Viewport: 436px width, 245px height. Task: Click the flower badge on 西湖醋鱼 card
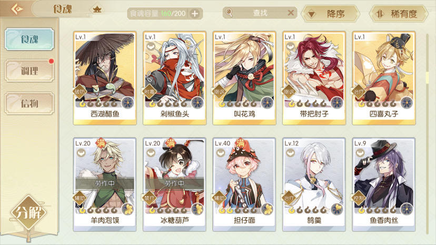point(127,103)
